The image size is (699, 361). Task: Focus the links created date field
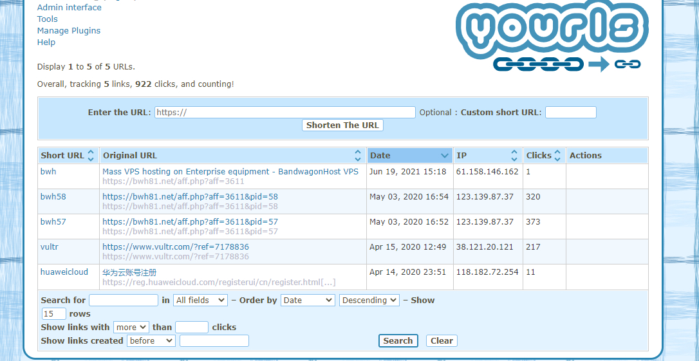click(x=214, y=341)
